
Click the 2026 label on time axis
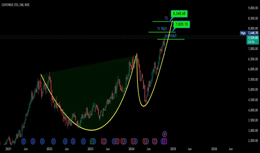pyautogui.click(x=214, y=149)
